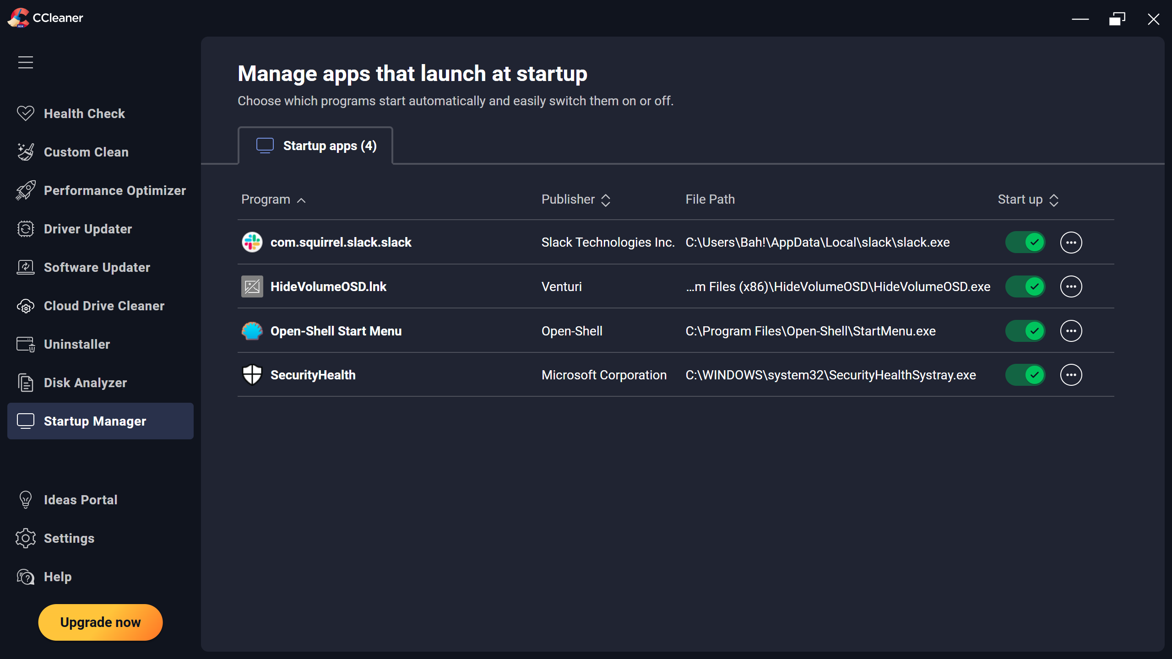Click the Health Check heart icon

tap(26, 113)
